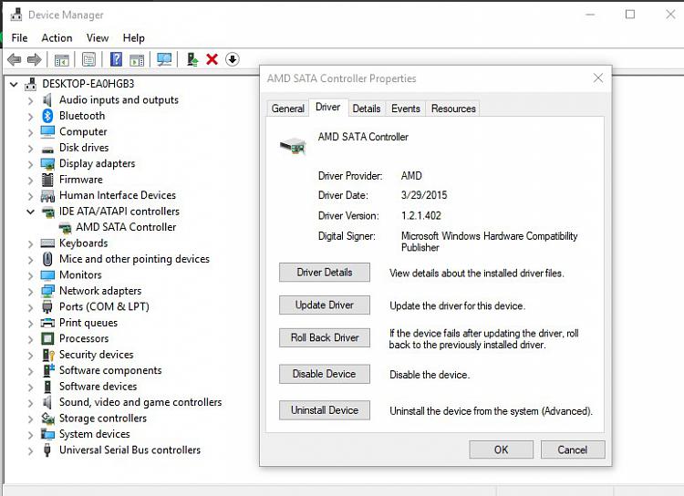Click the Device Manager title bar icon

(16, 15)
